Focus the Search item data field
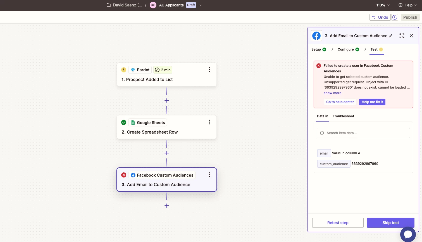Image resolution: width=422 pixels, height=242 pixels. pos(363,133)
